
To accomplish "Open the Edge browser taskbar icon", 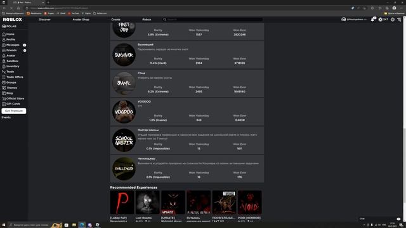I will [x=82, y=225].
